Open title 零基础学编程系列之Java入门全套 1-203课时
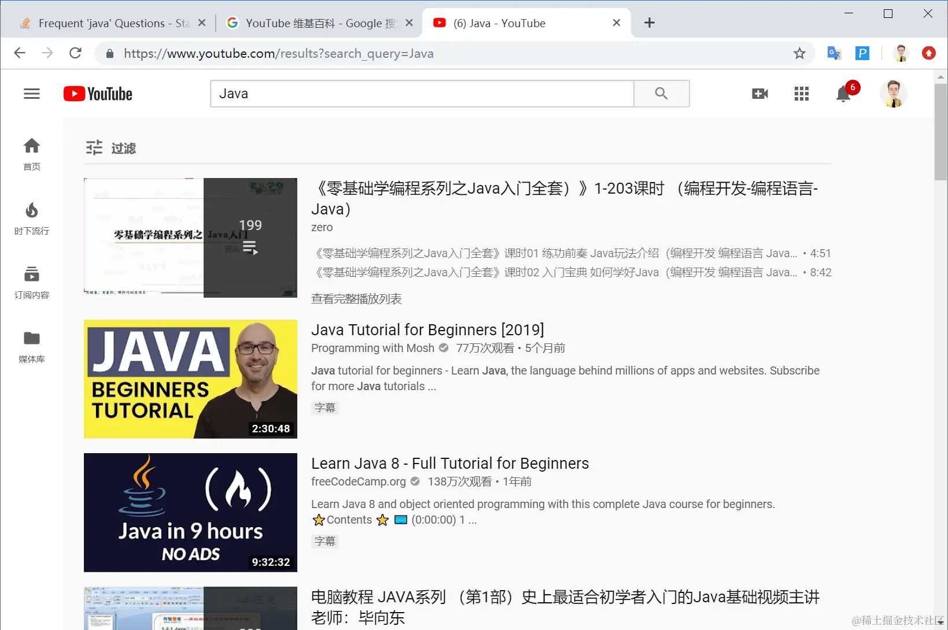 tap(565, 198)
